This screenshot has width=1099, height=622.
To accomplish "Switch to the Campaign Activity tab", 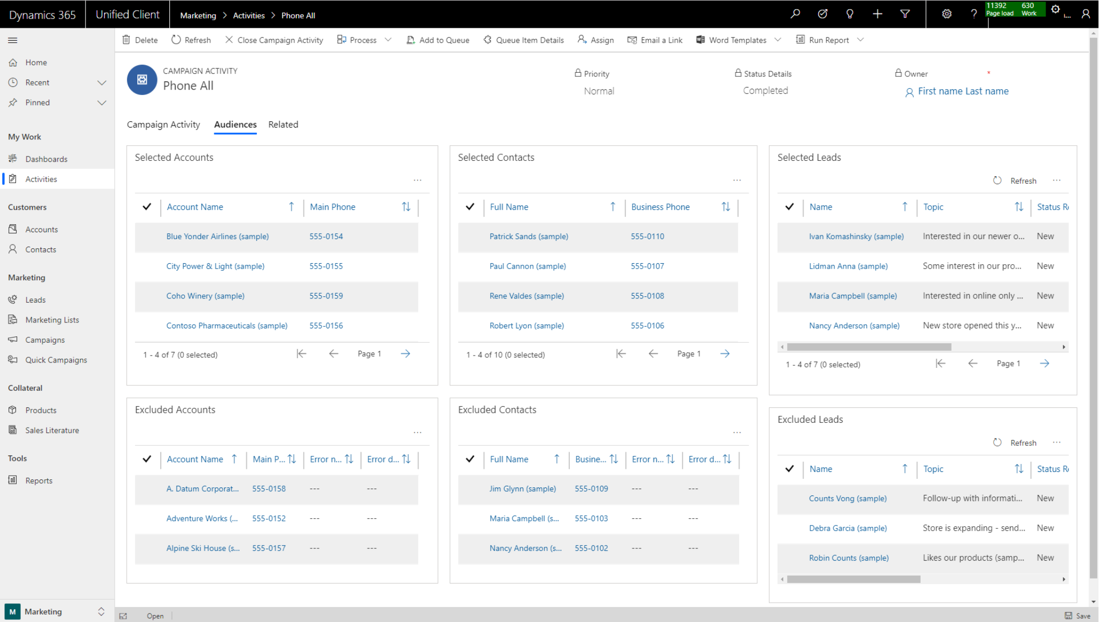I will coord(163,124).
